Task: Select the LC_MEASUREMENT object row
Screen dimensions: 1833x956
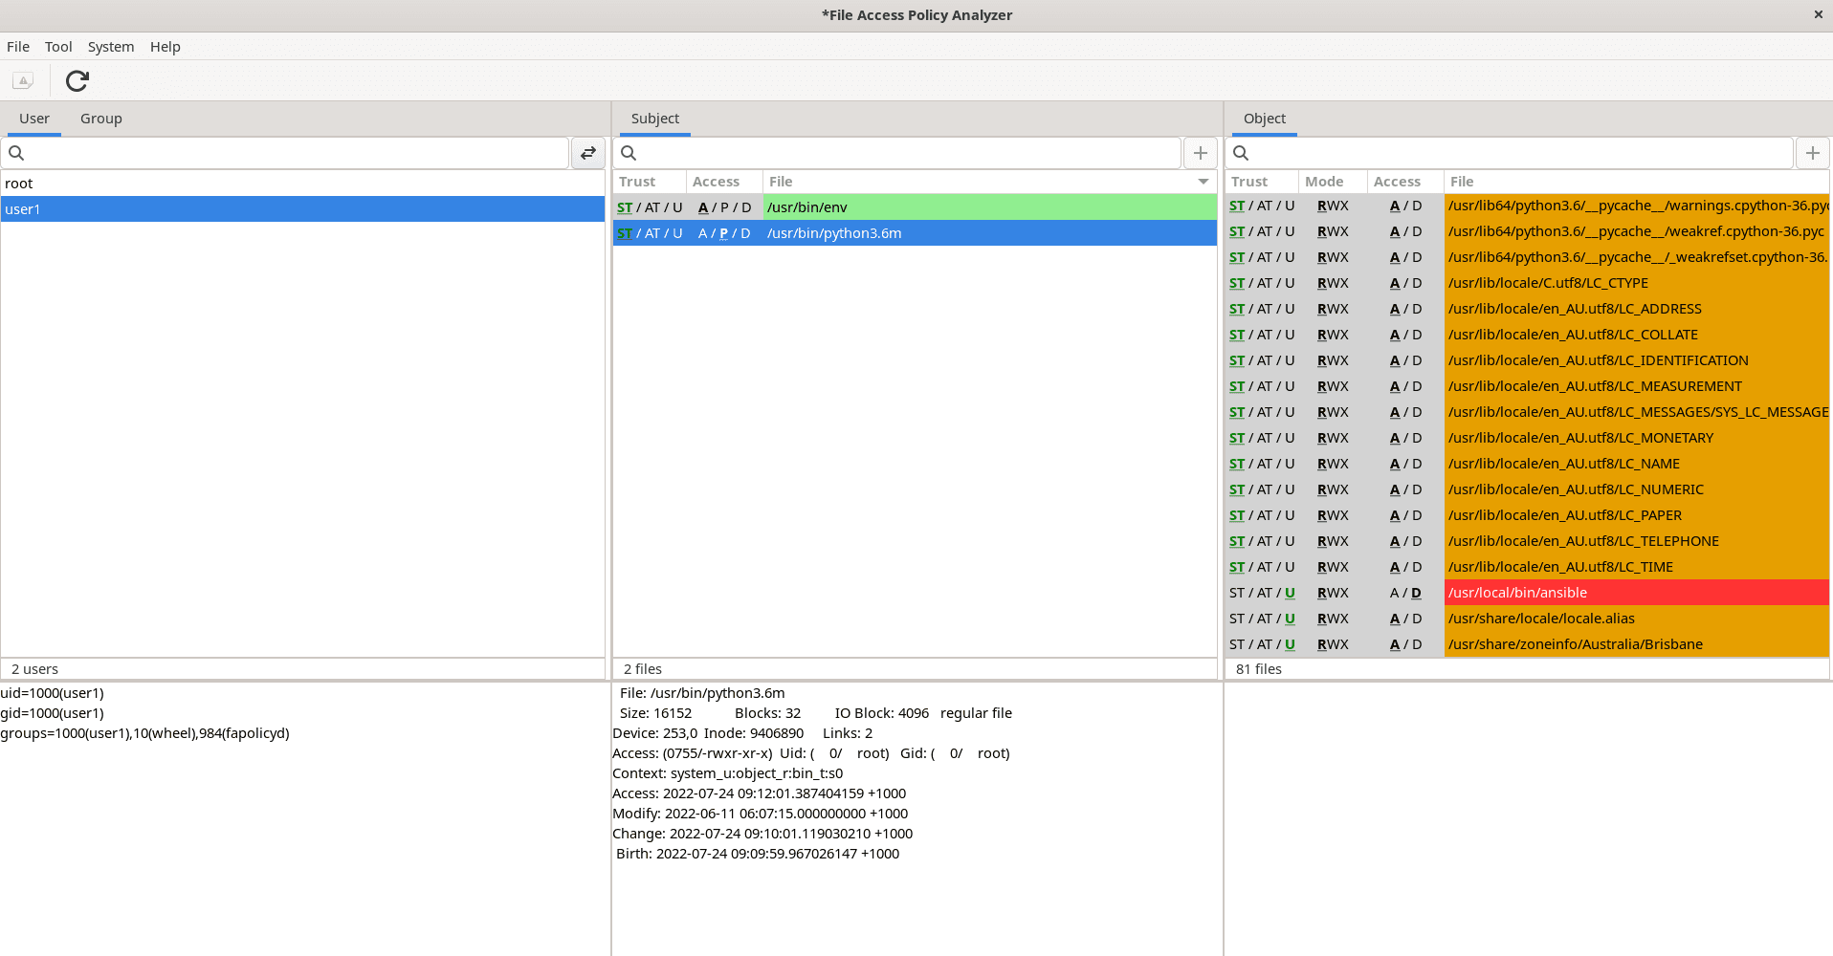Action: coord(1527,386)
